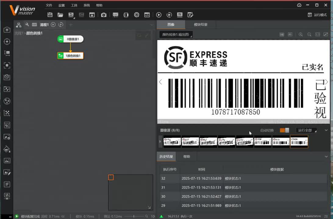Show previous image with left arrow

(x=160, y=82)
